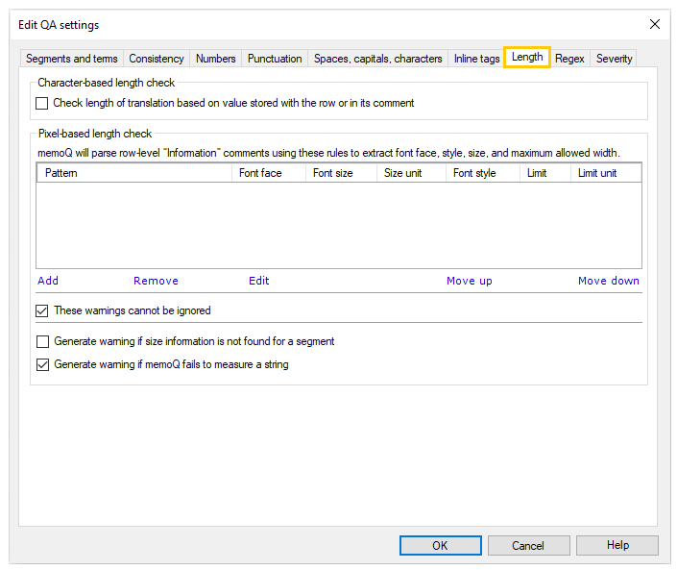Select the Numbers tab
The height and width of the screenshot is (570, 677).
(215, 59)
